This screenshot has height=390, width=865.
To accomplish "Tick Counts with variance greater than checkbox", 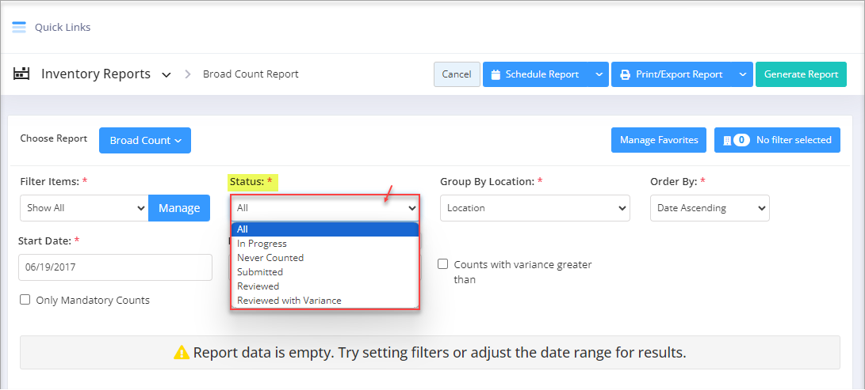I will coord(443,264).
